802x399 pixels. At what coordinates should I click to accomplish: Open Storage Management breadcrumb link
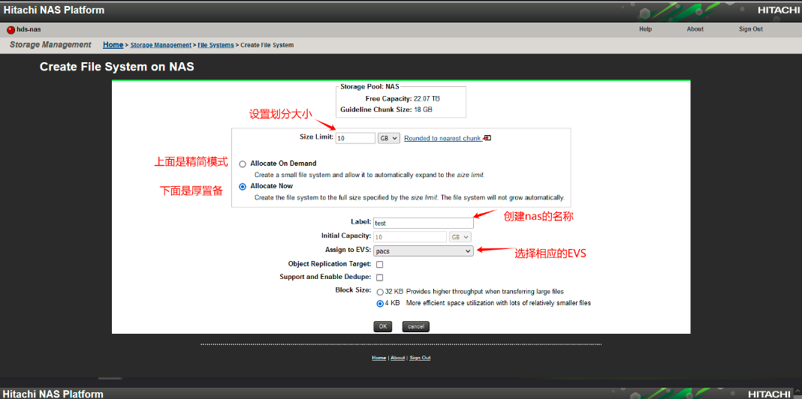[161, 45]
